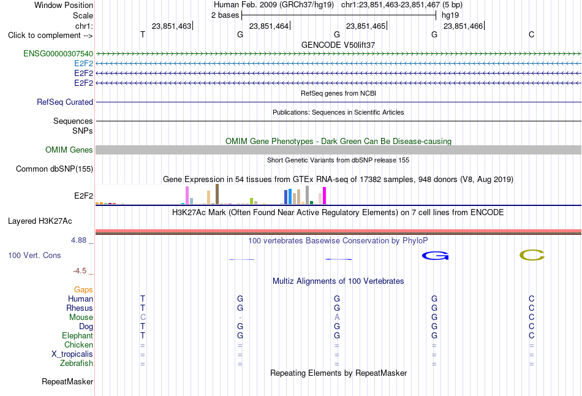This screenshot has height=396, width=582.
Task: Click '100 vertebrates Basewise Conservation by PhyloP' title
Action: pyautogui.click(x=338, y=241)
